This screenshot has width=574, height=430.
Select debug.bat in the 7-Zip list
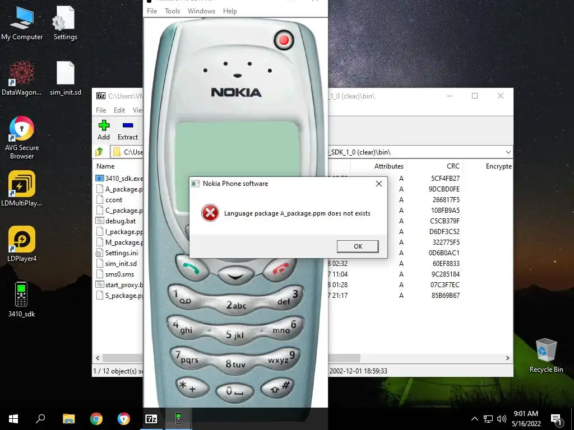(121, 221)
